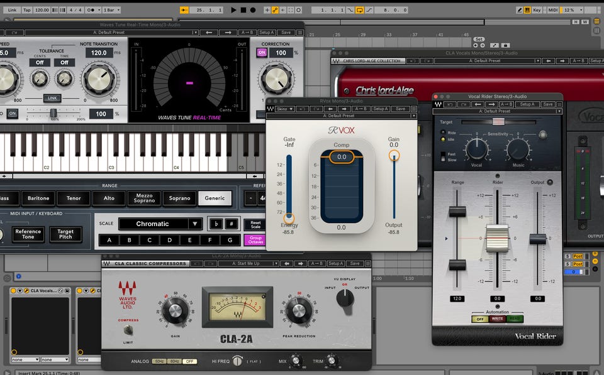Image resolution: width=604 pixels, height=375 pixels.
Task: Toggle Tolerance Time Off value
Action: tap(64, 62)
